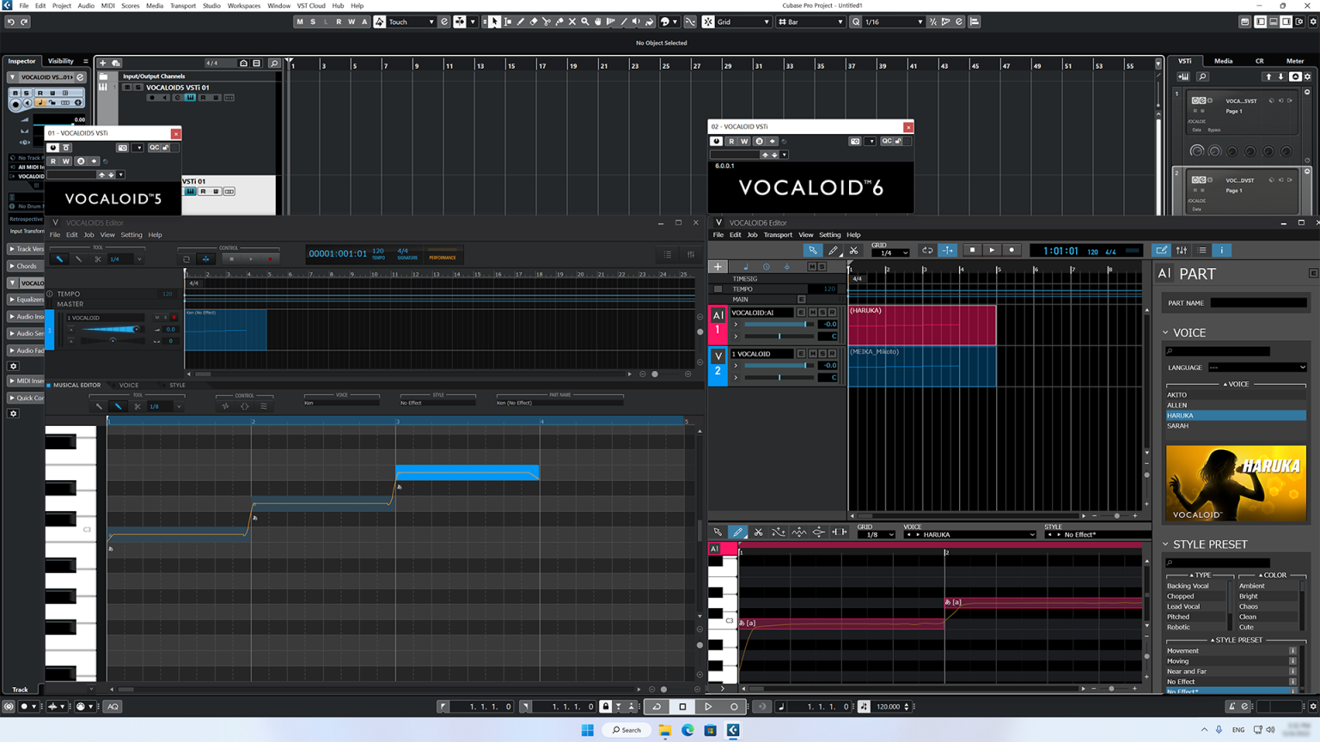Screen dimensions: 1320x742
Task: Select the Scissors tool in Cubase toolbar
Action: pyautogui.click(x=547, y=21)
